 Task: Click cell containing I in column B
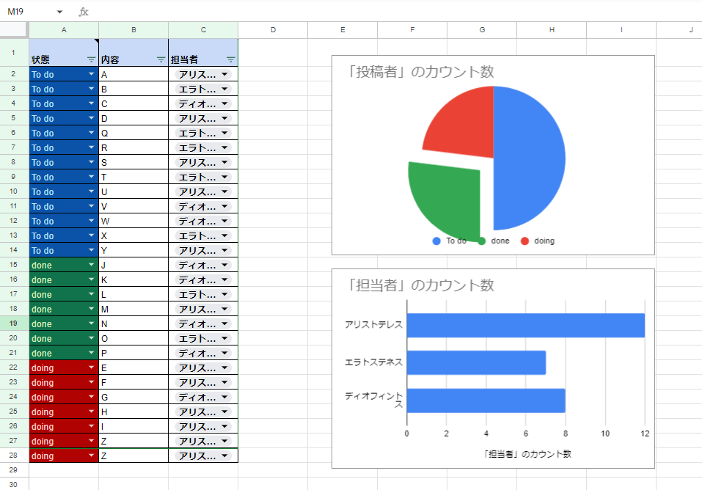pos(134,426)
